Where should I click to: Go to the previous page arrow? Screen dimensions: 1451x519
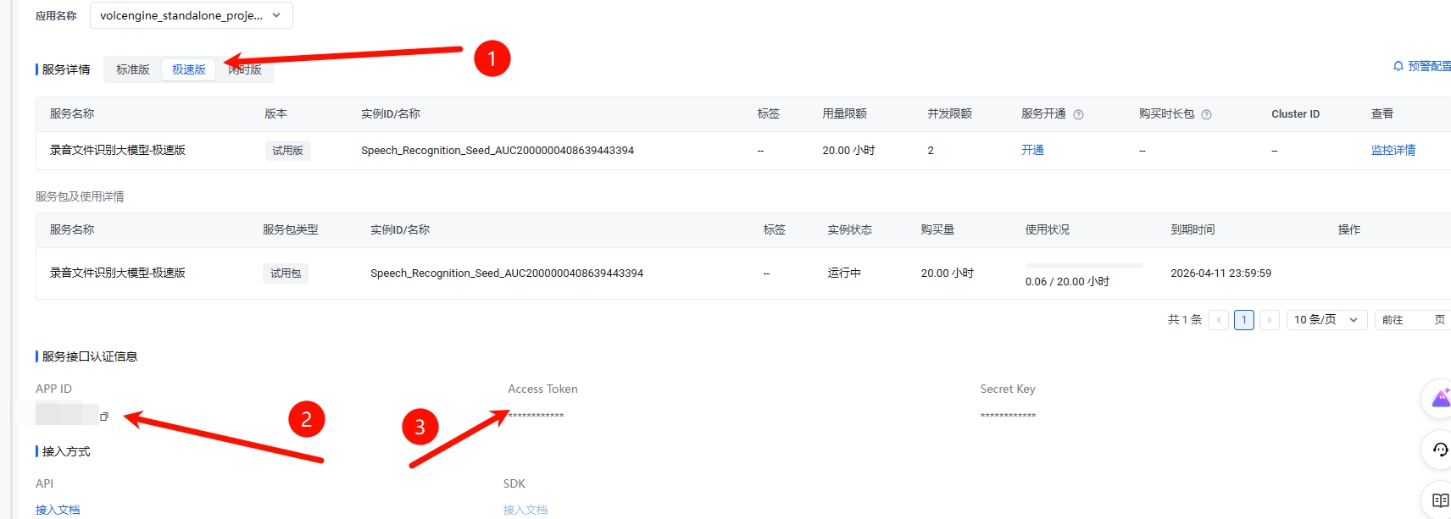(x=1219, y=320)
